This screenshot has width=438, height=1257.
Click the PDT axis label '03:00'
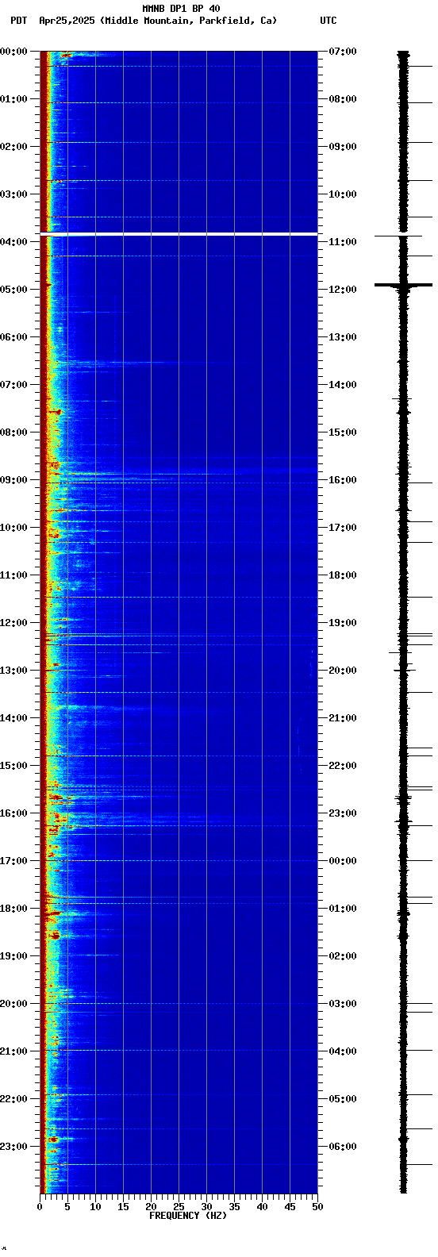coord(13,194)
